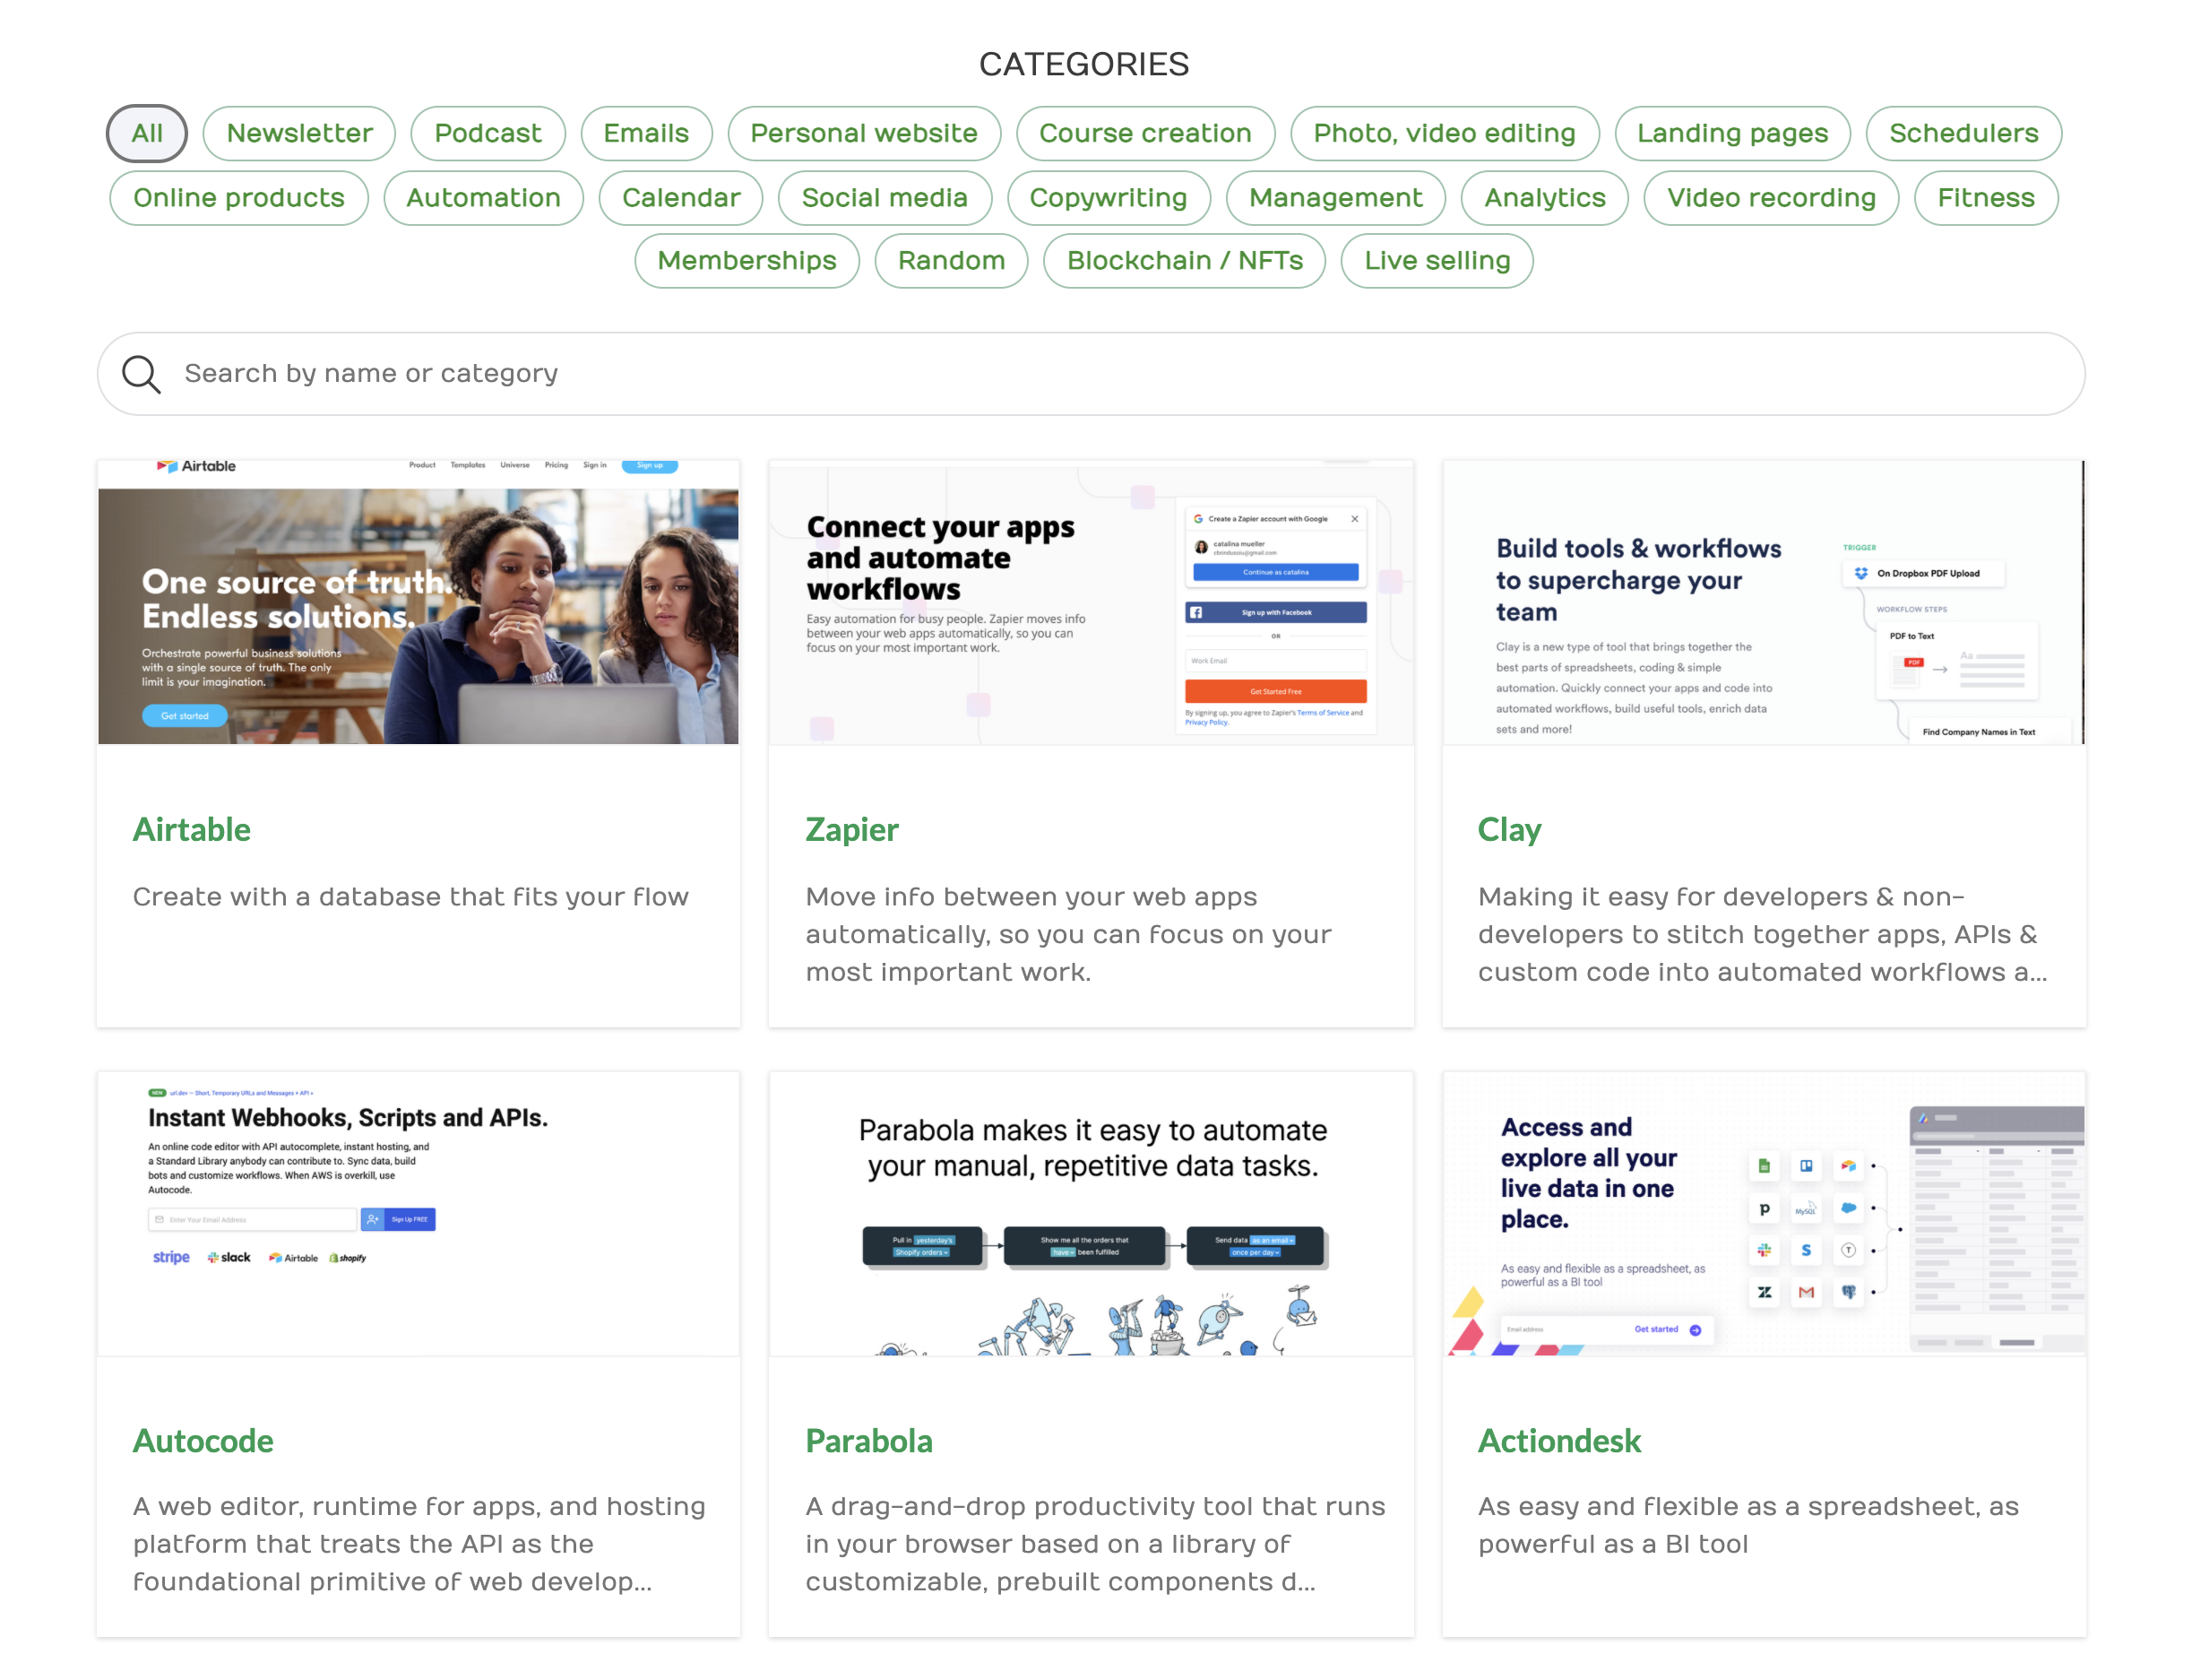Viewport: 2192px width, 1680px height.
Task: Open the Actiondesk preview image
Action: 1764,1213
